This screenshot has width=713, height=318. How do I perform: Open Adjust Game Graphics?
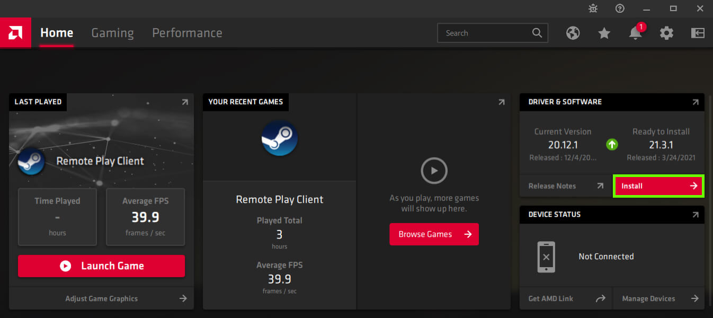[x=101, y=298]
